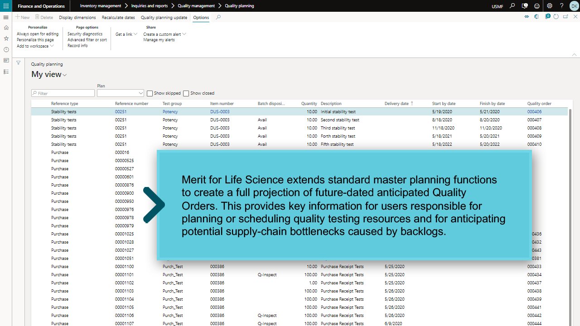Enable the Show skipped checkbox
Screen dimensions: 580x326
coord(150,93)
